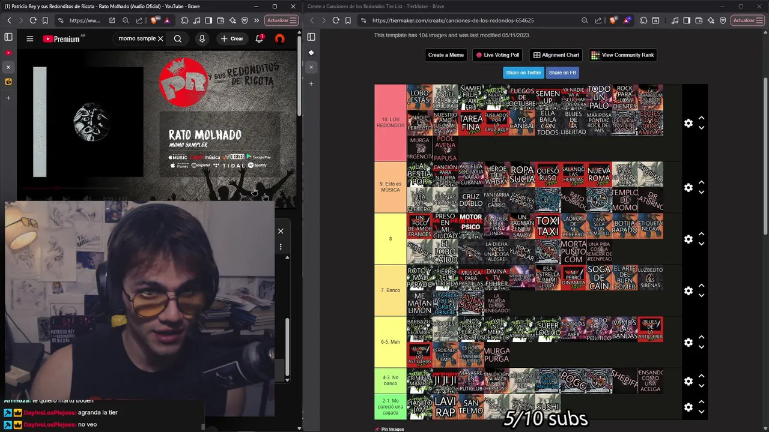The width and height of the screenshot is (769, 432).
Task: Open YouTube guide hamburger menu
Action: coord(29,38)
